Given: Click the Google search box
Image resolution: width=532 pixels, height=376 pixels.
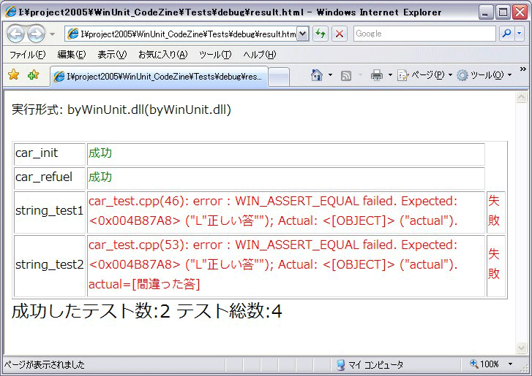Looking at the screenshot, I should pos(424,34).
